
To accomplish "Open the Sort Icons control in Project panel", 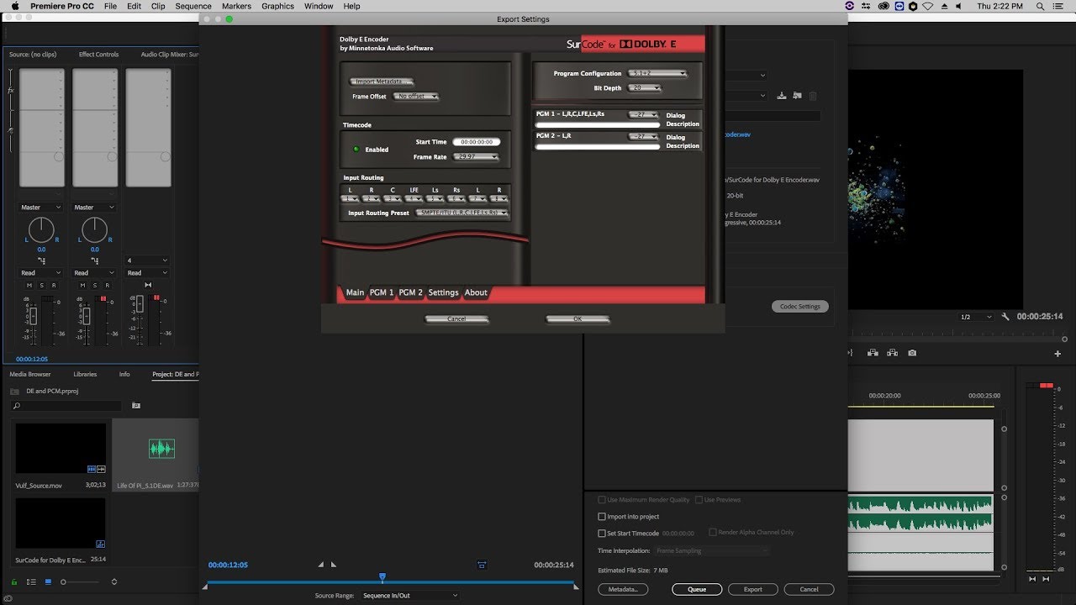I will (x=114, y=581).
